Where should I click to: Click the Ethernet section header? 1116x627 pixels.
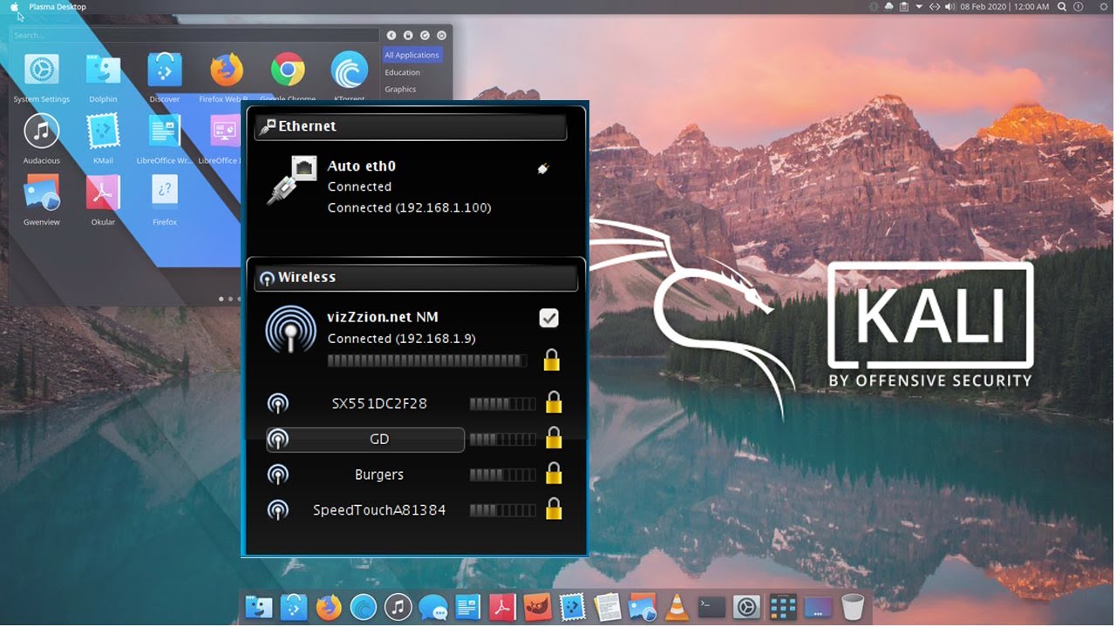pos(411,127)
